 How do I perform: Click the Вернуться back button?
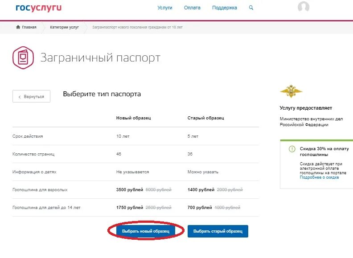click(x=31, y=96)
